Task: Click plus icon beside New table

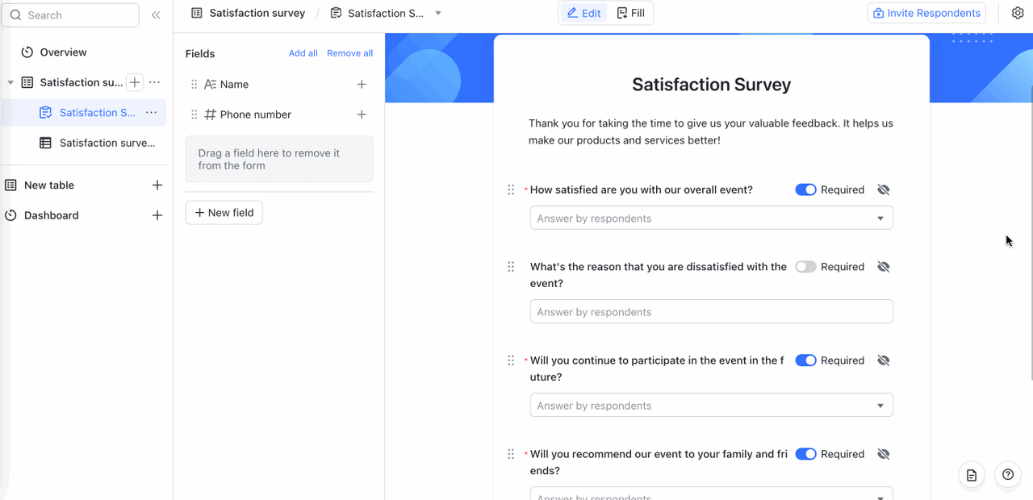Action: (157, 185)
